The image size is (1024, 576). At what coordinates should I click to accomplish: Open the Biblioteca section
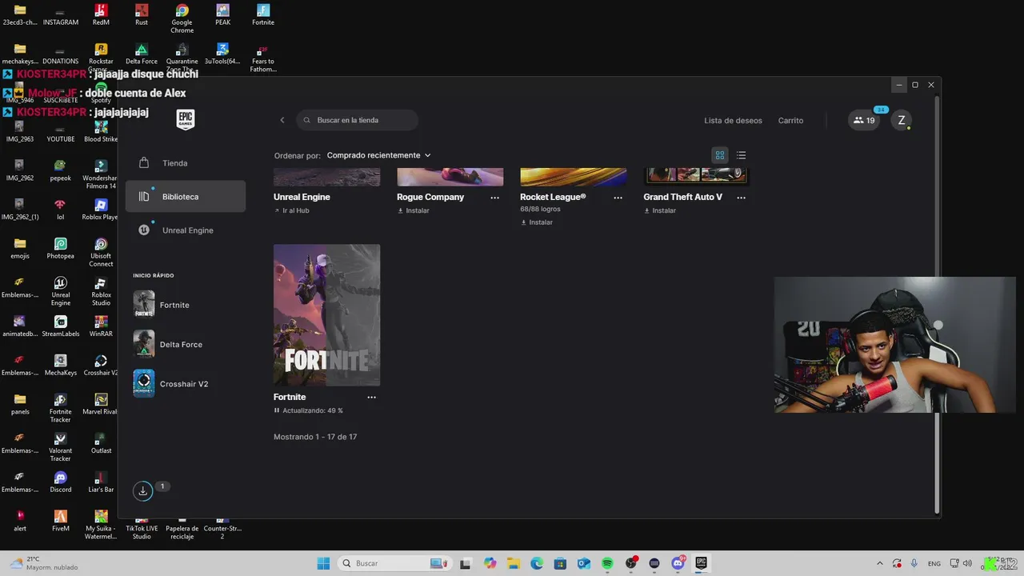click(186, 197)
